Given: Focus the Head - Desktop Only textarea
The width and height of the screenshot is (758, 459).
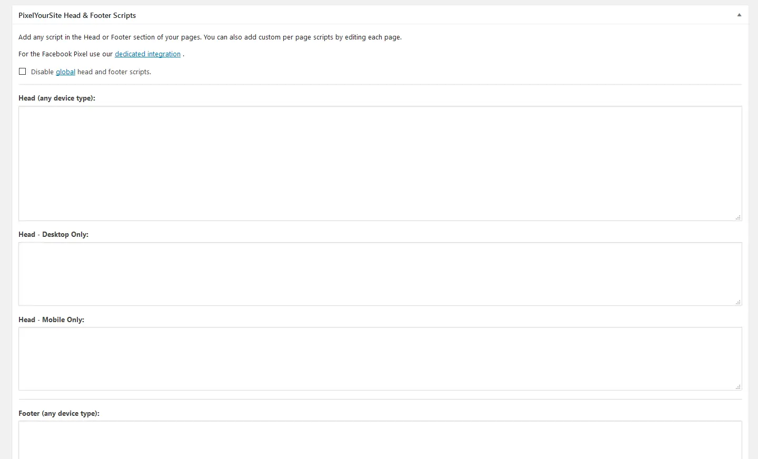Looking at the screenshot, I should (x=380, y=274).
